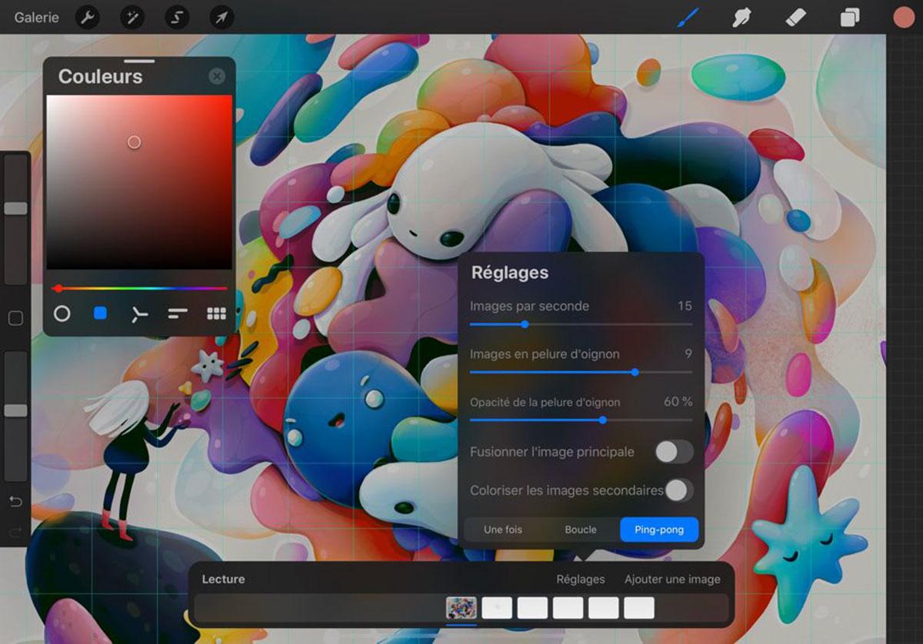This screenshot has width=923, height=644.
Task: Select the Eraser tool
Action: [x=796, y=17]
